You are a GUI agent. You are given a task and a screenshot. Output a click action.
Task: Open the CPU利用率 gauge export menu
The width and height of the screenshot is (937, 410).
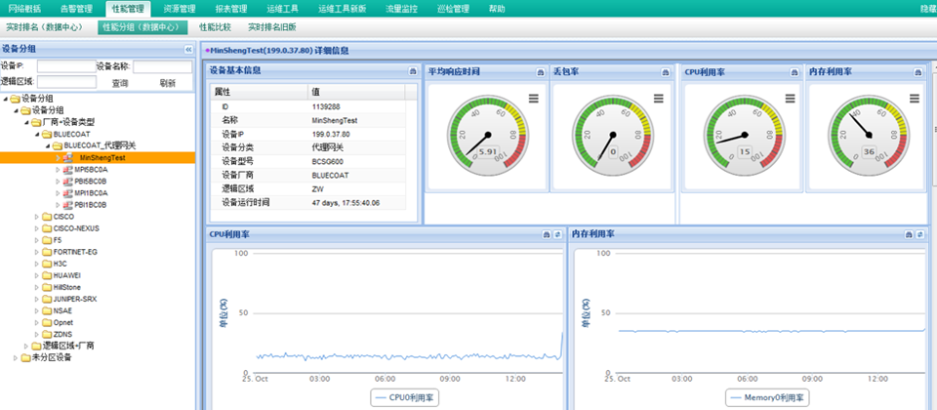[x=790, y=98]
